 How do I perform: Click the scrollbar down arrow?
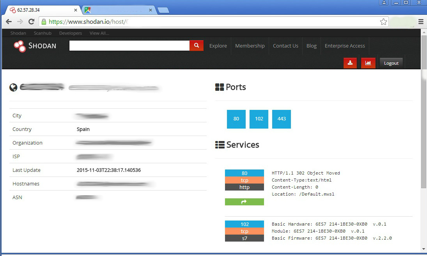click(424, 249)
